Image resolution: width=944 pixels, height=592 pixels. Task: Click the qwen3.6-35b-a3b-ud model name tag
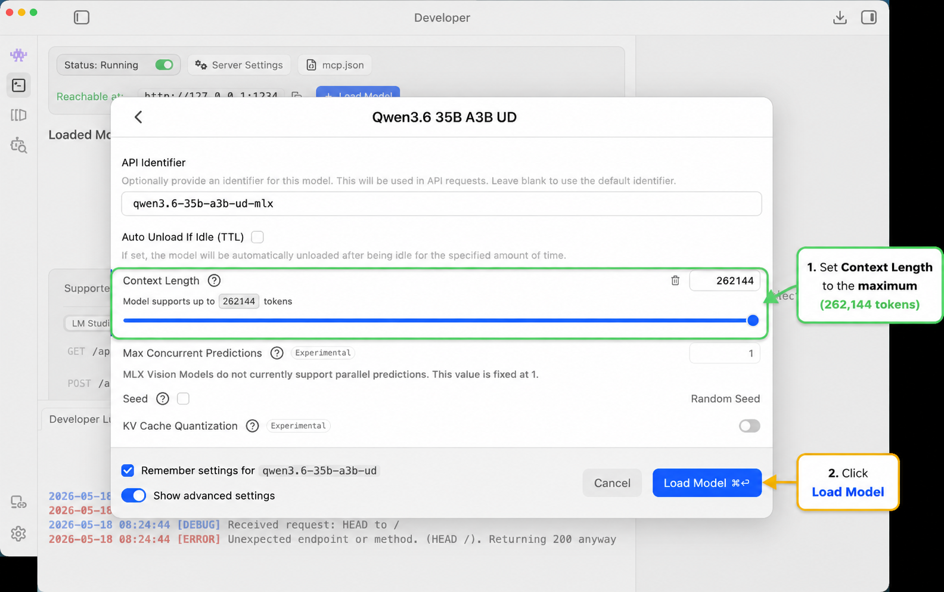(x=319, y=471)
